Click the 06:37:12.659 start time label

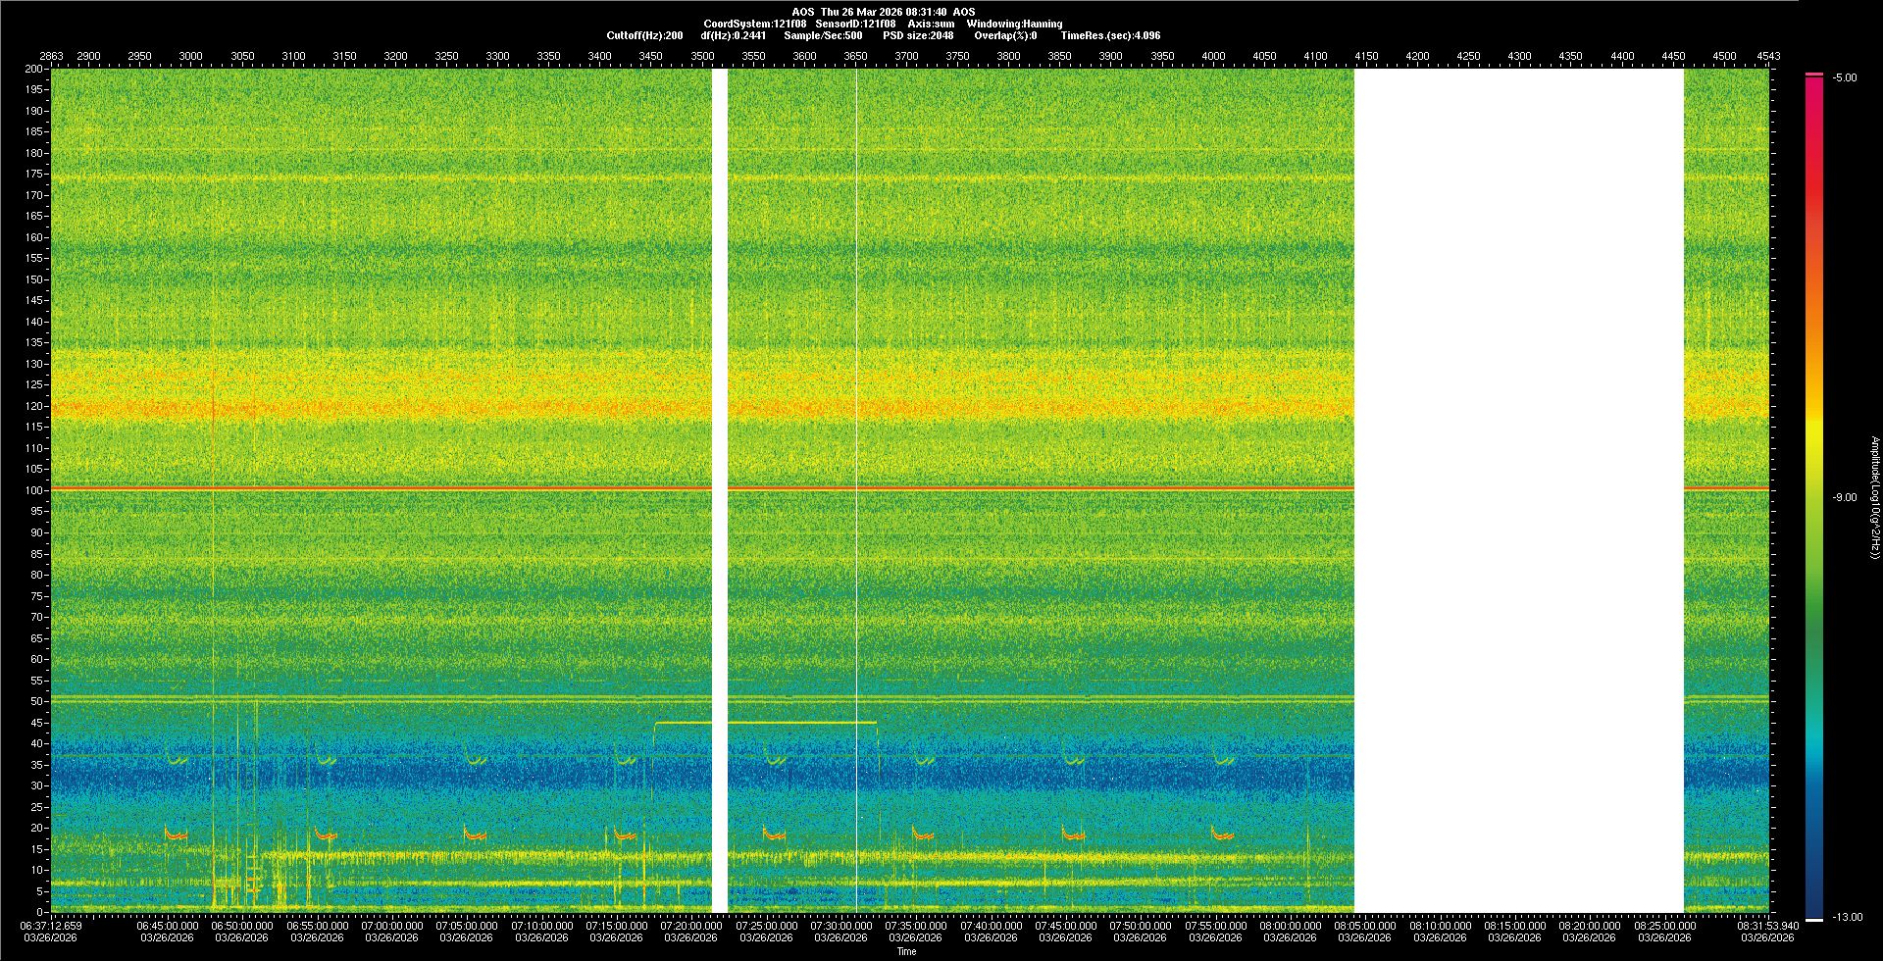pos(52,926)
